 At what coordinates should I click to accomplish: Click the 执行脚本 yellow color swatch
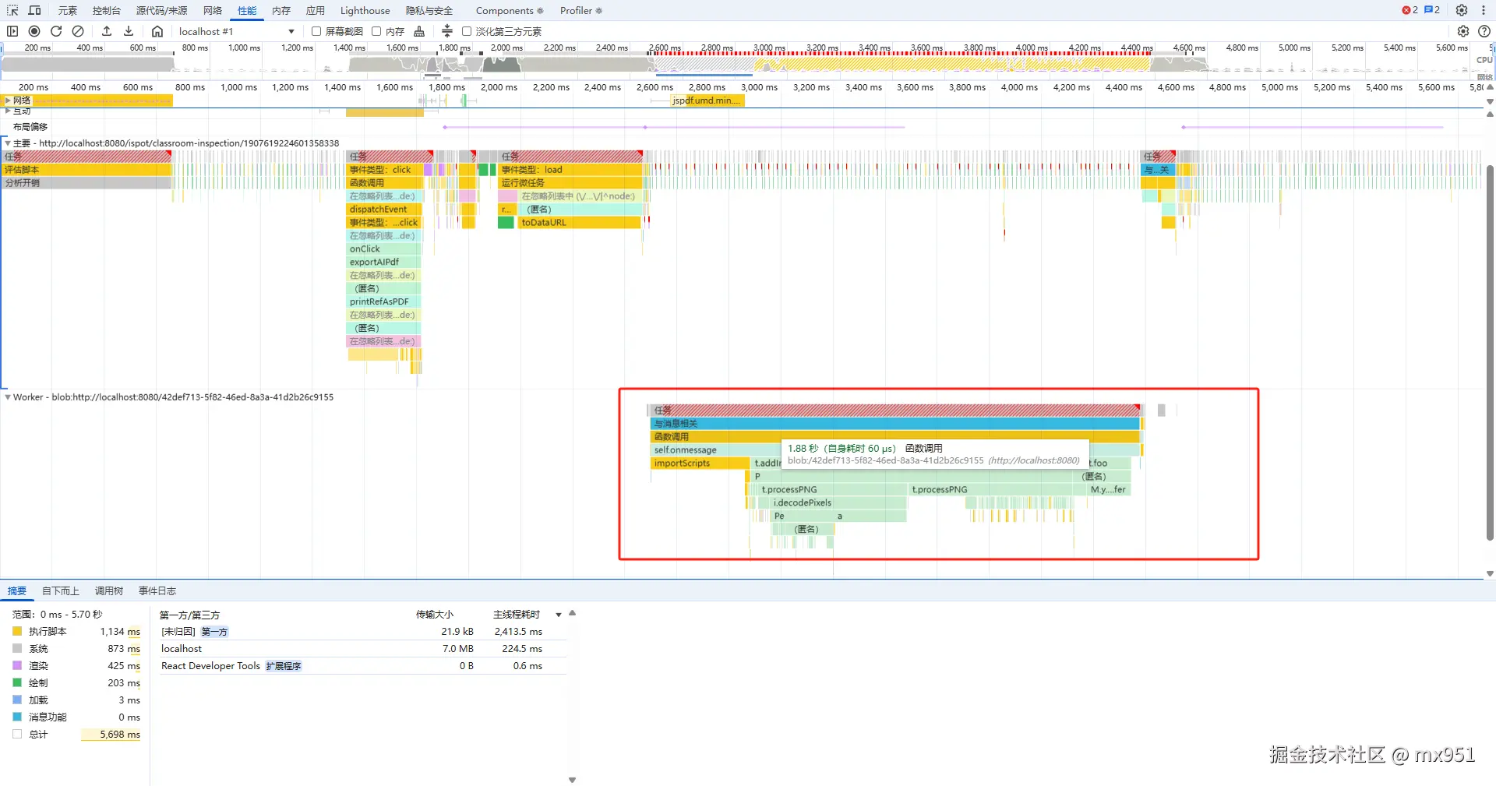point(17,632)
